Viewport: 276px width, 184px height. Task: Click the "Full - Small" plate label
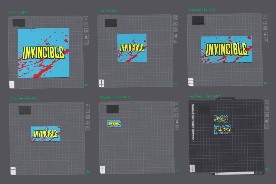pos(107,11)
